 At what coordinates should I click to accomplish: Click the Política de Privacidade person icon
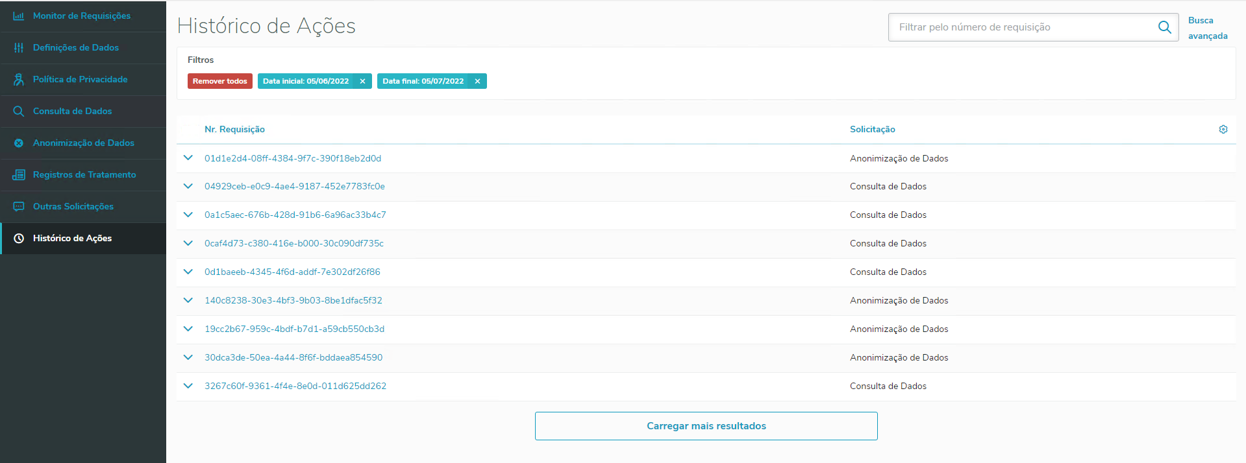coord(19,79)
